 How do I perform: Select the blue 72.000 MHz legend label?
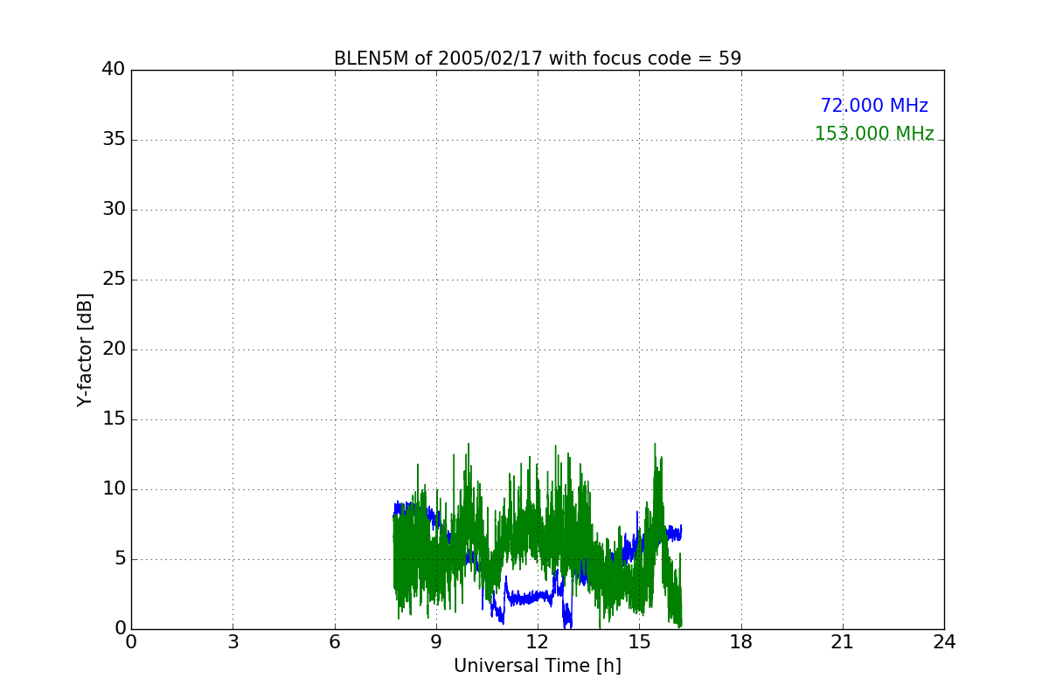click(x=874, y=106)
